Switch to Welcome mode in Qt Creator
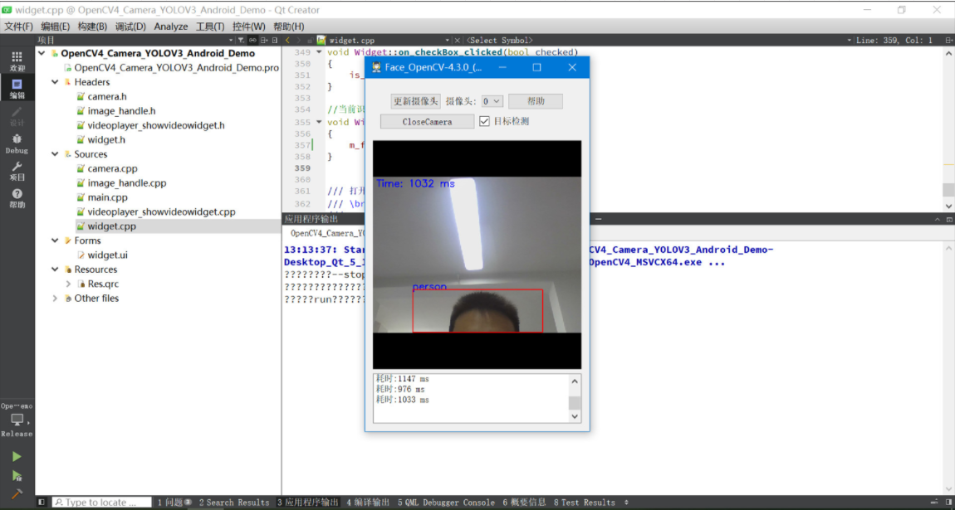 [x=17, y=56]
